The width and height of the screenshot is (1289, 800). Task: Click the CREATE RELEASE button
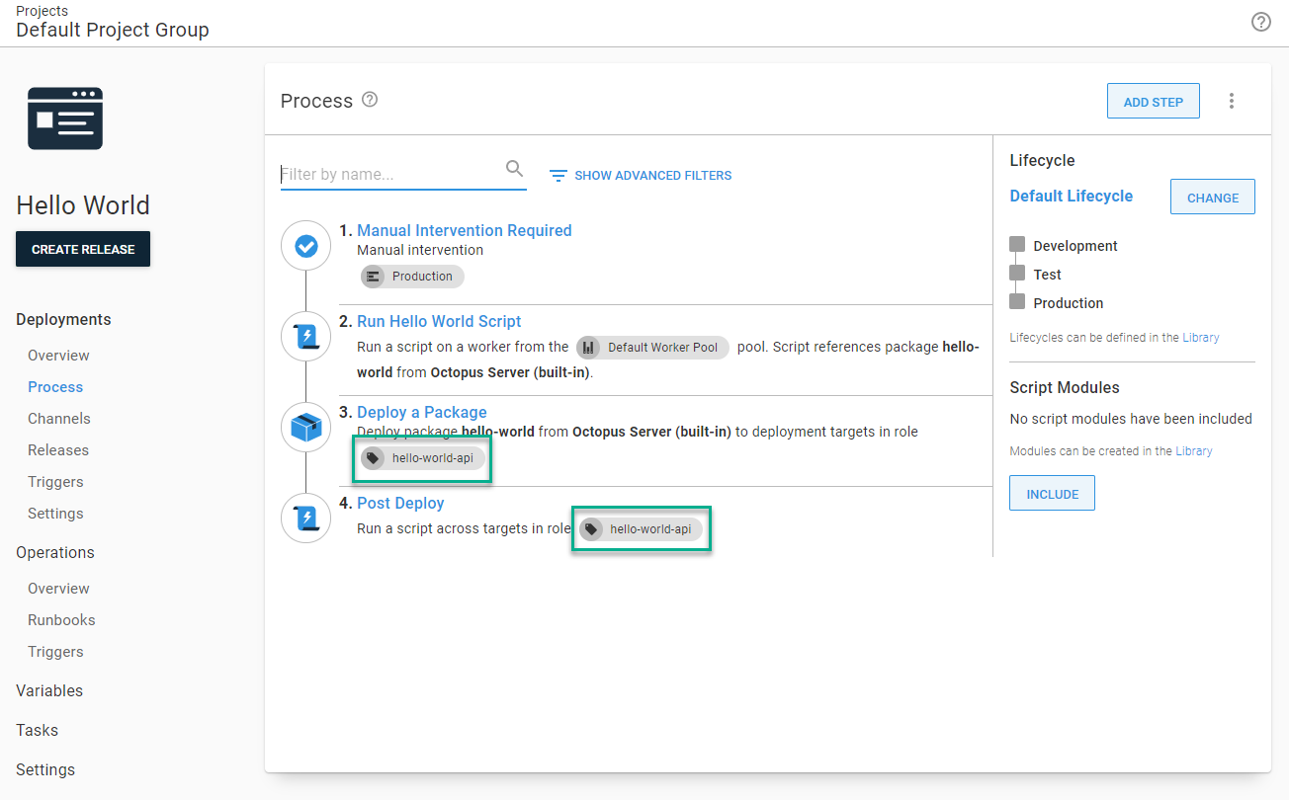[x=82, y=249]
